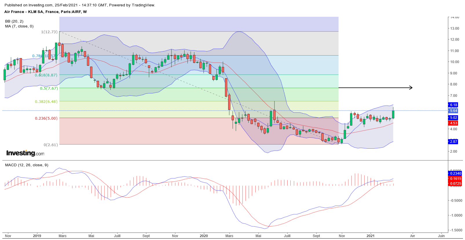Image resolution: width=465 pixels, height=240 pixels.
Task: Select the 0.0725 MACD histogram tag
Action: pos(455,184)
